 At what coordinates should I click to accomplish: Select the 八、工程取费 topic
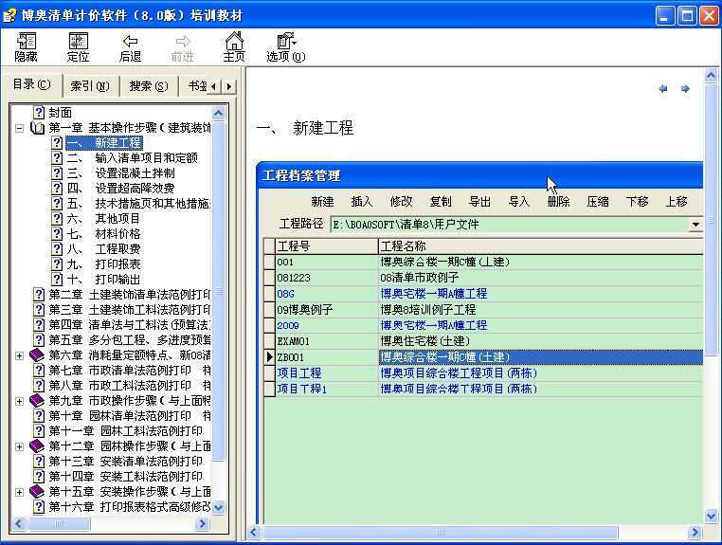tap(103, 249)
